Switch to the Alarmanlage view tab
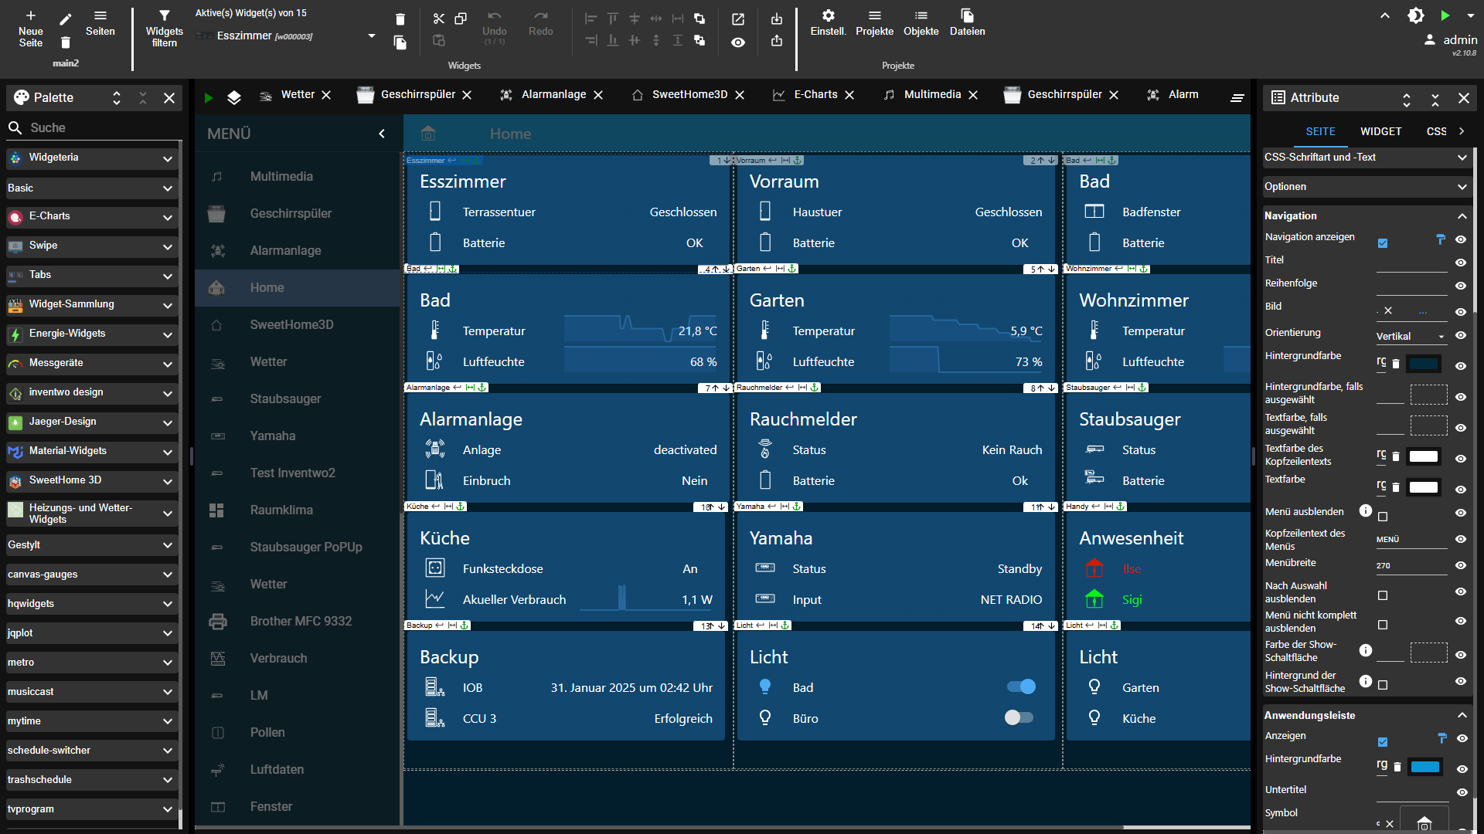The image size is (1484, 834). 553,94
